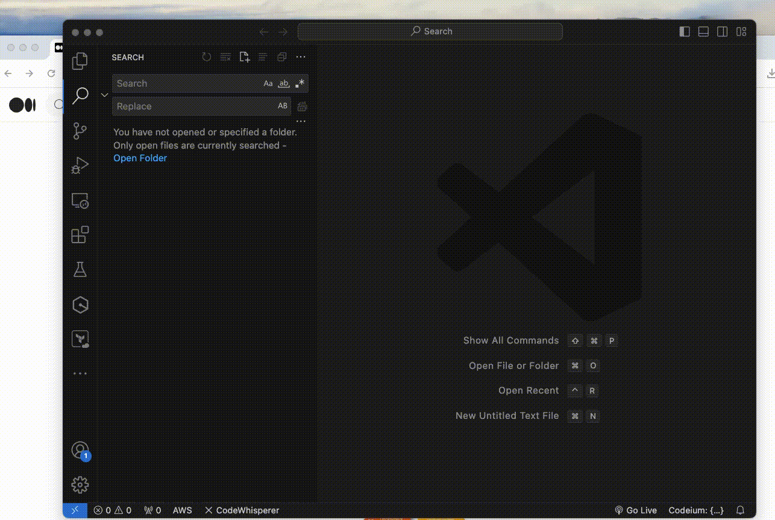775x520 pixels.
Task: Click CodeWhisperer status bar item
Action: 242,510
